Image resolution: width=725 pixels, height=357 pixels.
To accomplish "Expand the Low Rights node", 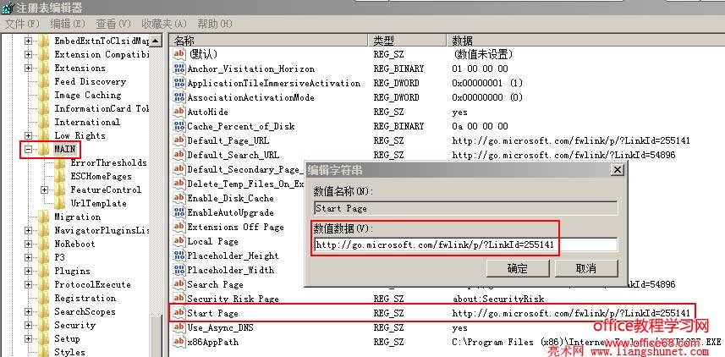I will pos(28,135).
